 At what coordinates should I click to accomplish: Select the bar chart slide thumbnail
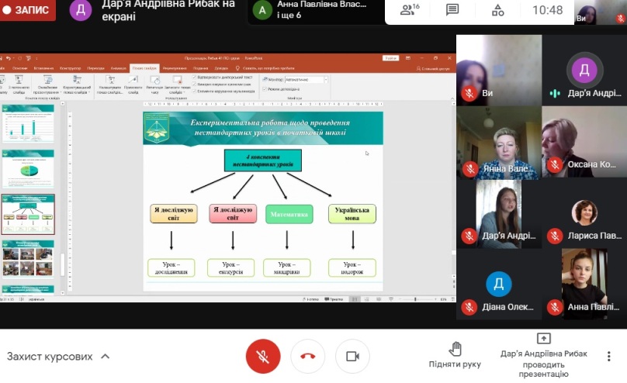pos(28,124)
